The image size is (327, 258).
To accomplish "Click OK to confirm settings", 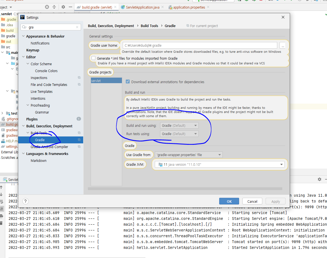I will pos(229,201).
